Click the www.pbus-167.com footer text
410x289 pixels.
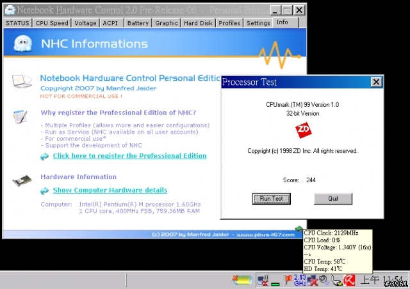(265, 235)
